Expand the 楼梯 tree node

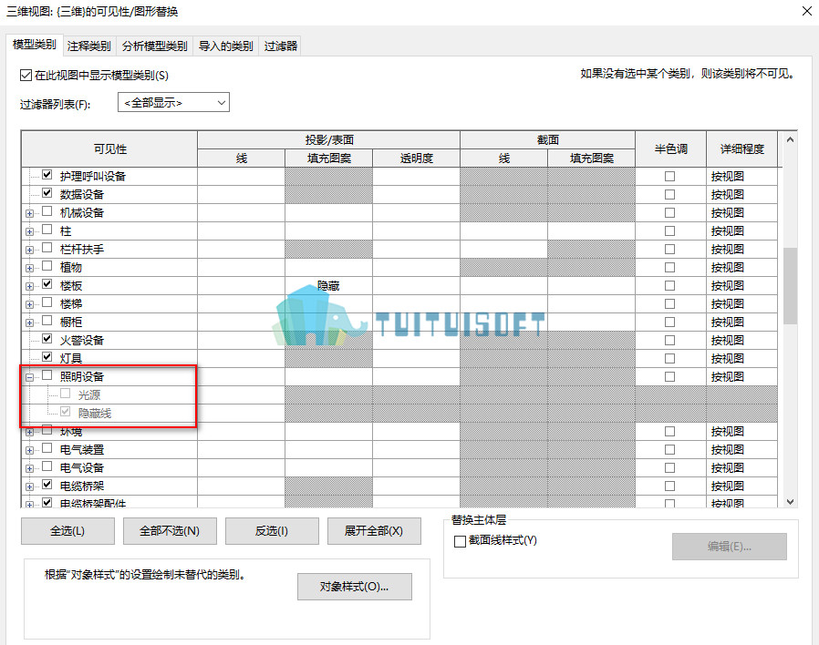tap(29, 305)
